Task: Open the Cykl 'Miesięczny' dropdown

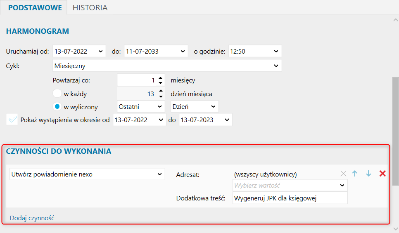Action: coord(167,66)
